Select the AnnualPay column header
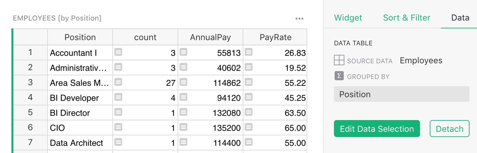 pyautogui.click(x=210, y=37)
